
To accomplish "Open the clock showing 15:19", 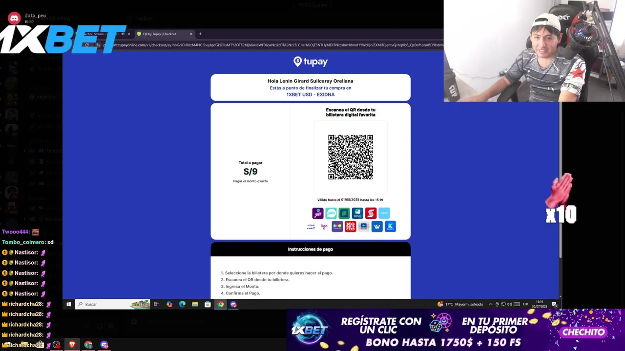I will [540, 304].
